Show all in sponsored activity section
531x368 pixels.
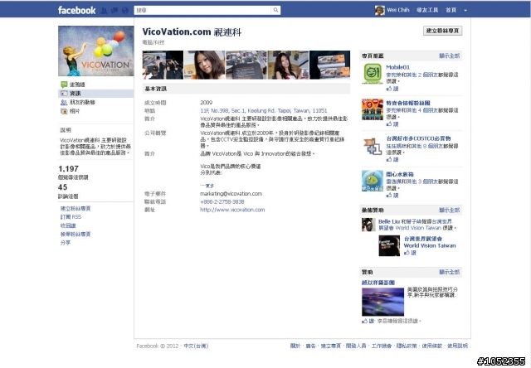point(450,210)
